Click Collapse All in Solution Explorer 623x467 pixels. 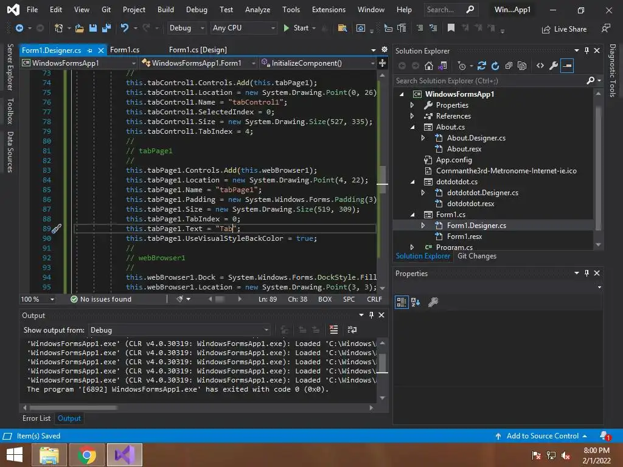click(x=509, y=66)
